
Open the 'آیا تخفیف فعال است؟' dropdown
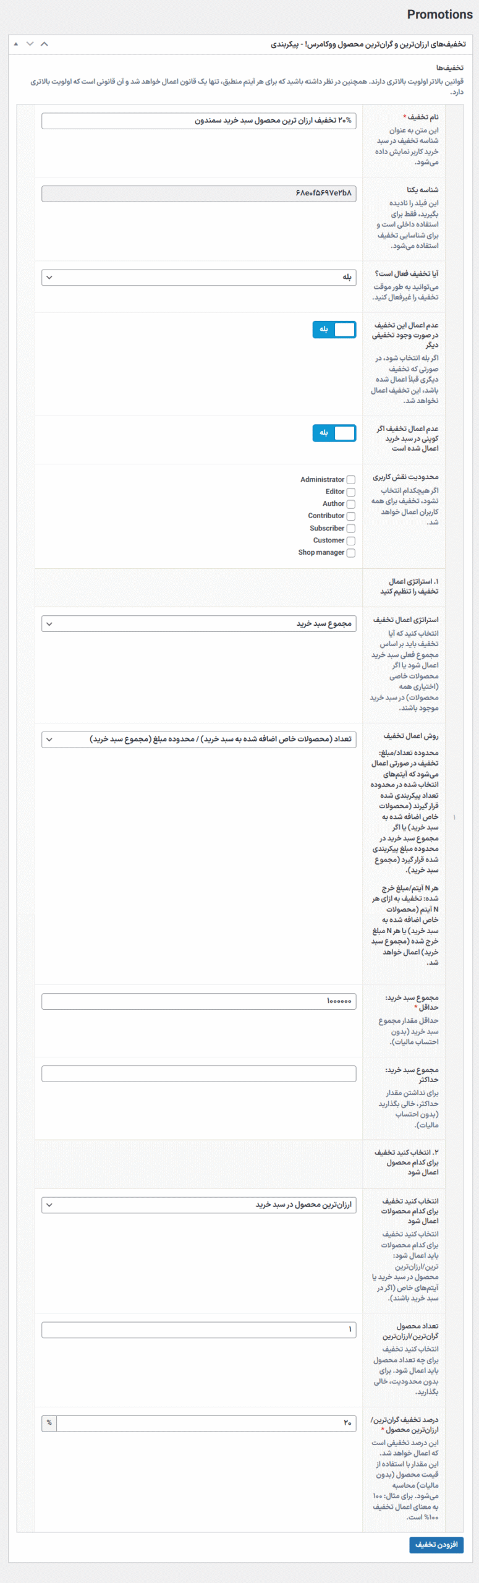click(x=198, y=278)
